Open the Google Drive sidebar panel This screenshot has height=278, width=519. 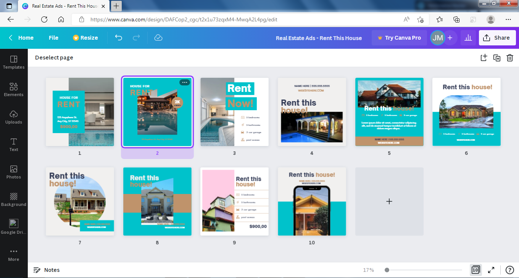click(x=14, y=227)
